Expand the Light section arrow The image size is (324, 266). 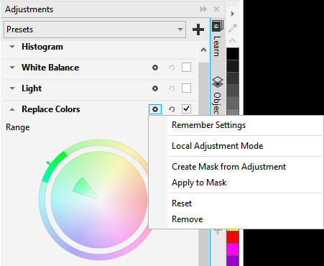click(x=12, y=88)
